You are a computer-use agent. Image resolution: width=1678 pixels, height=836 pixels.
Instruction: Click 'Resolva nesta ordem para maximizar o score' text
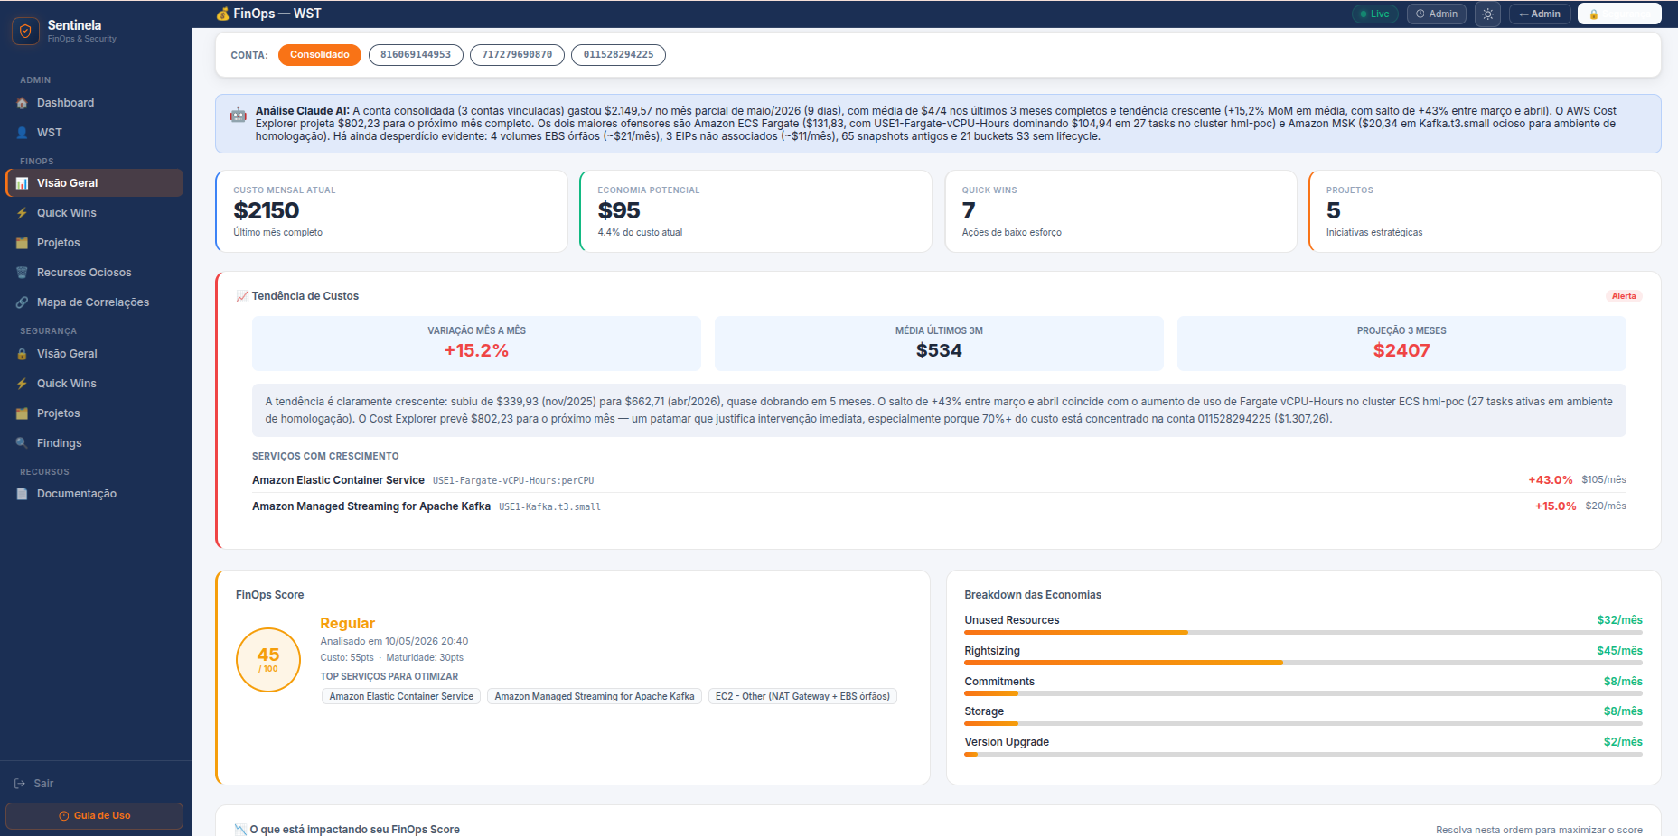pyautogui.click(x=1539, y=830)
